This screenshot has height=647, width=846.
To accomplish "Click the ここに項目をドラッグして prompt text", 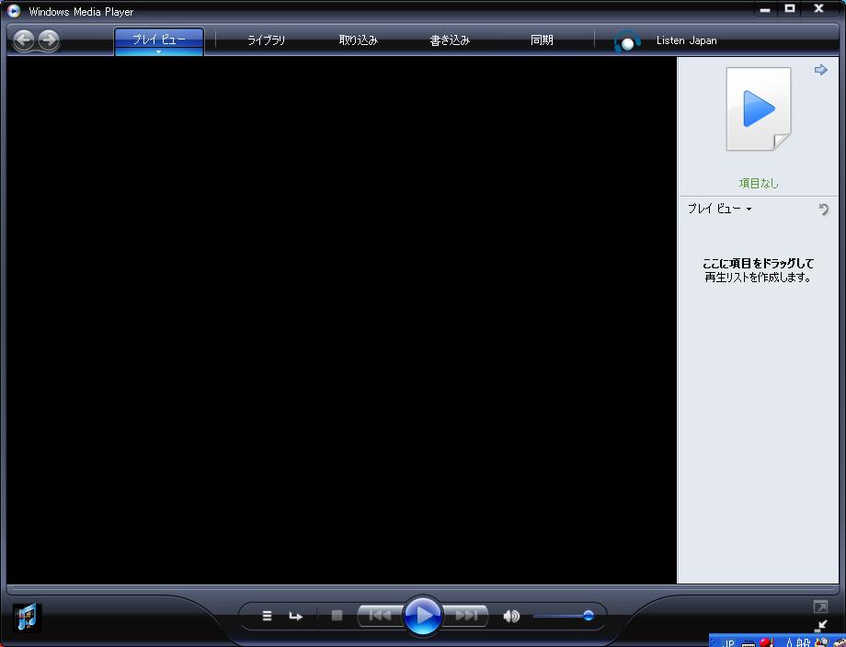I will 758,263.
